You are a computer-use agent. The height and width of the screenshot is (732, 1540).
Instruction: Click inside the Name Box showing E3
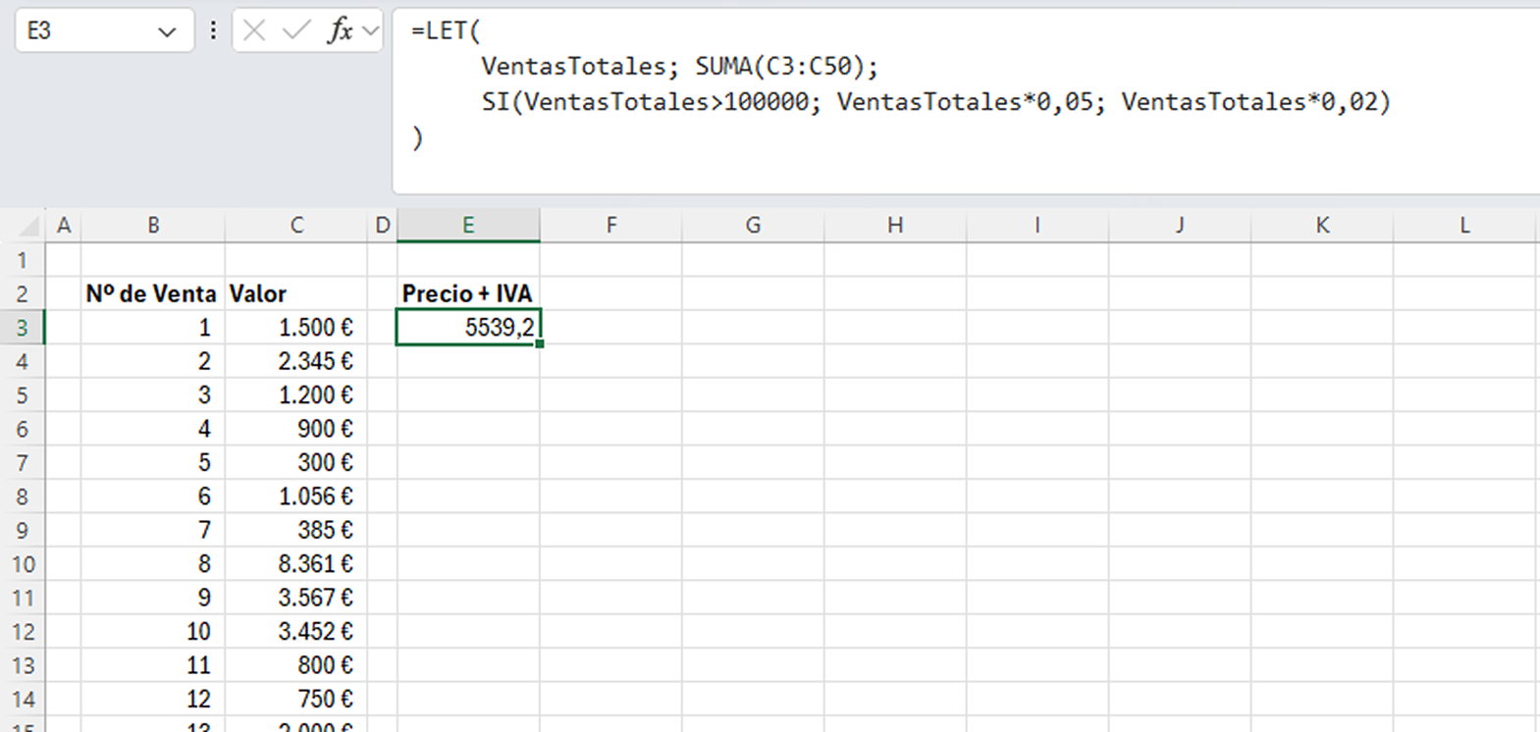pyautogui.click(x=83, y=31)
